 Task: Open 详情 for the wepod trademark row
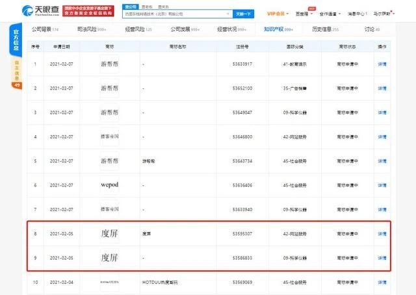382,185
